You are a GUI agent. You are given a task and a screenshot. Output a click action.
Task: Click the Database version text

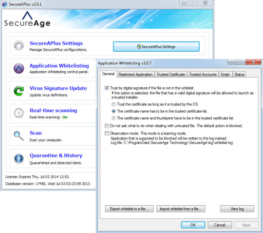tap(47, 184)
